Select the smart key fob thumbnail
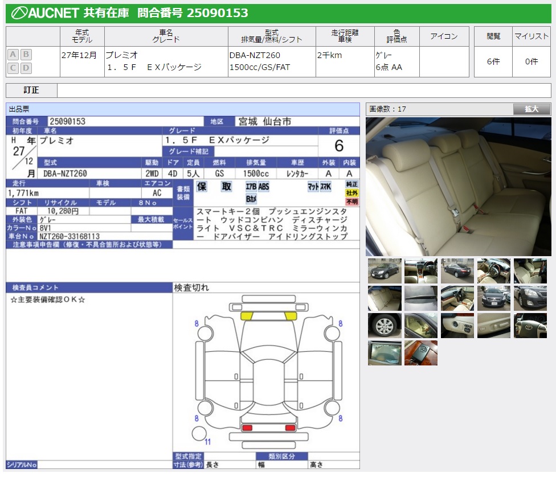The width and height of the screenshot is (556, 477). pos(420,353)
